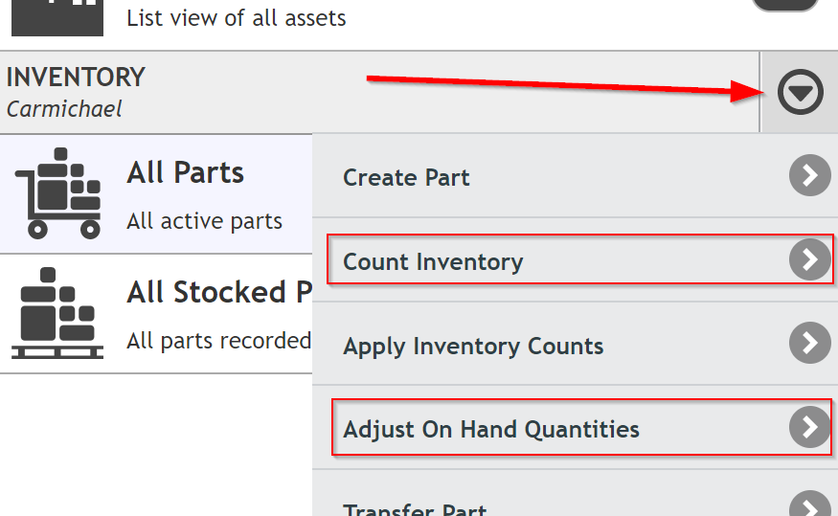Click the dark pill button at top right

point(784,6)
